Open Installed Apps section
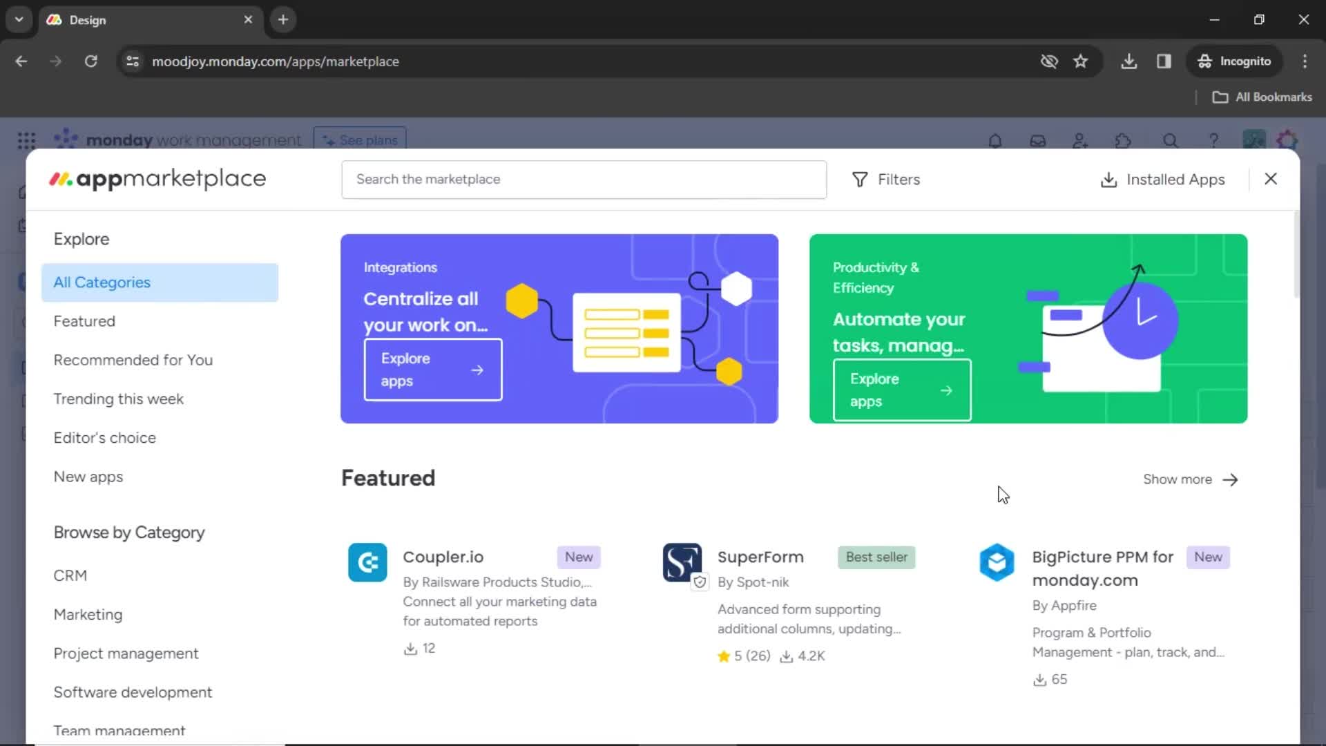This screenshot has width=1326, height=746. (x=1163, y=178)
